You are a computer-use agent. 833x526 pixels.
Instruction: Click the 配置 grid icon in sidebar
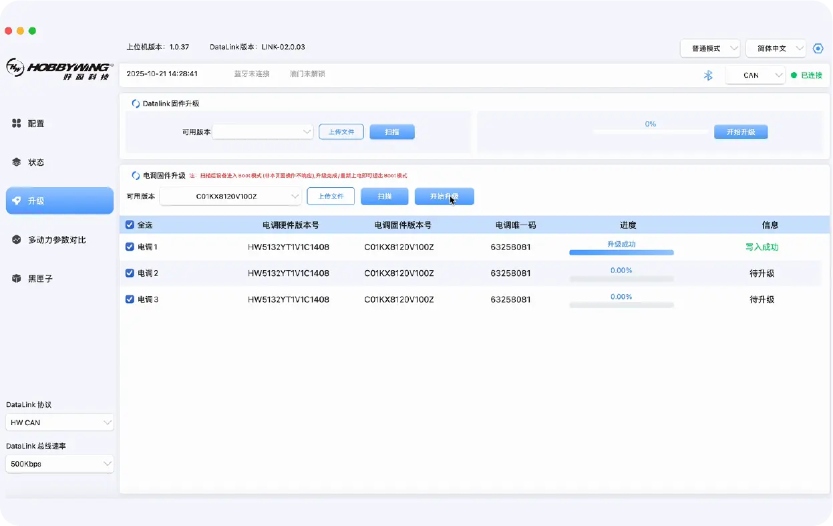point(17,124)
